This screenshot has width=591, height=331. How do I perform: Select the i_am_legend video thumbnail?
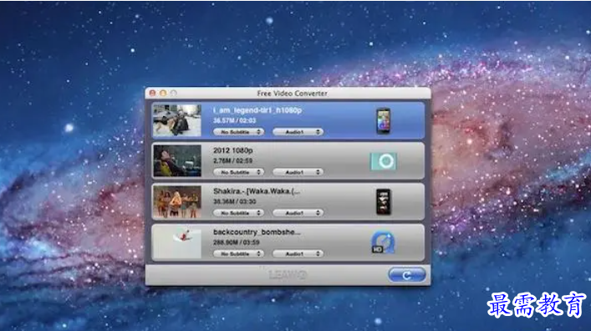coord(177,120)
